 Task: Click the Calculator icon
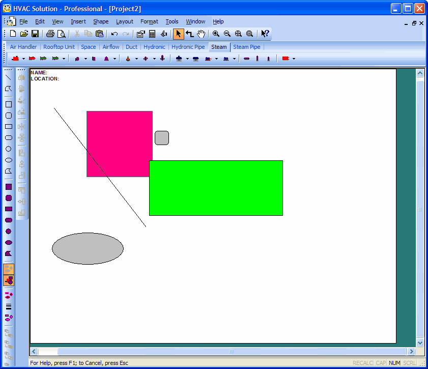pos(152,34)
